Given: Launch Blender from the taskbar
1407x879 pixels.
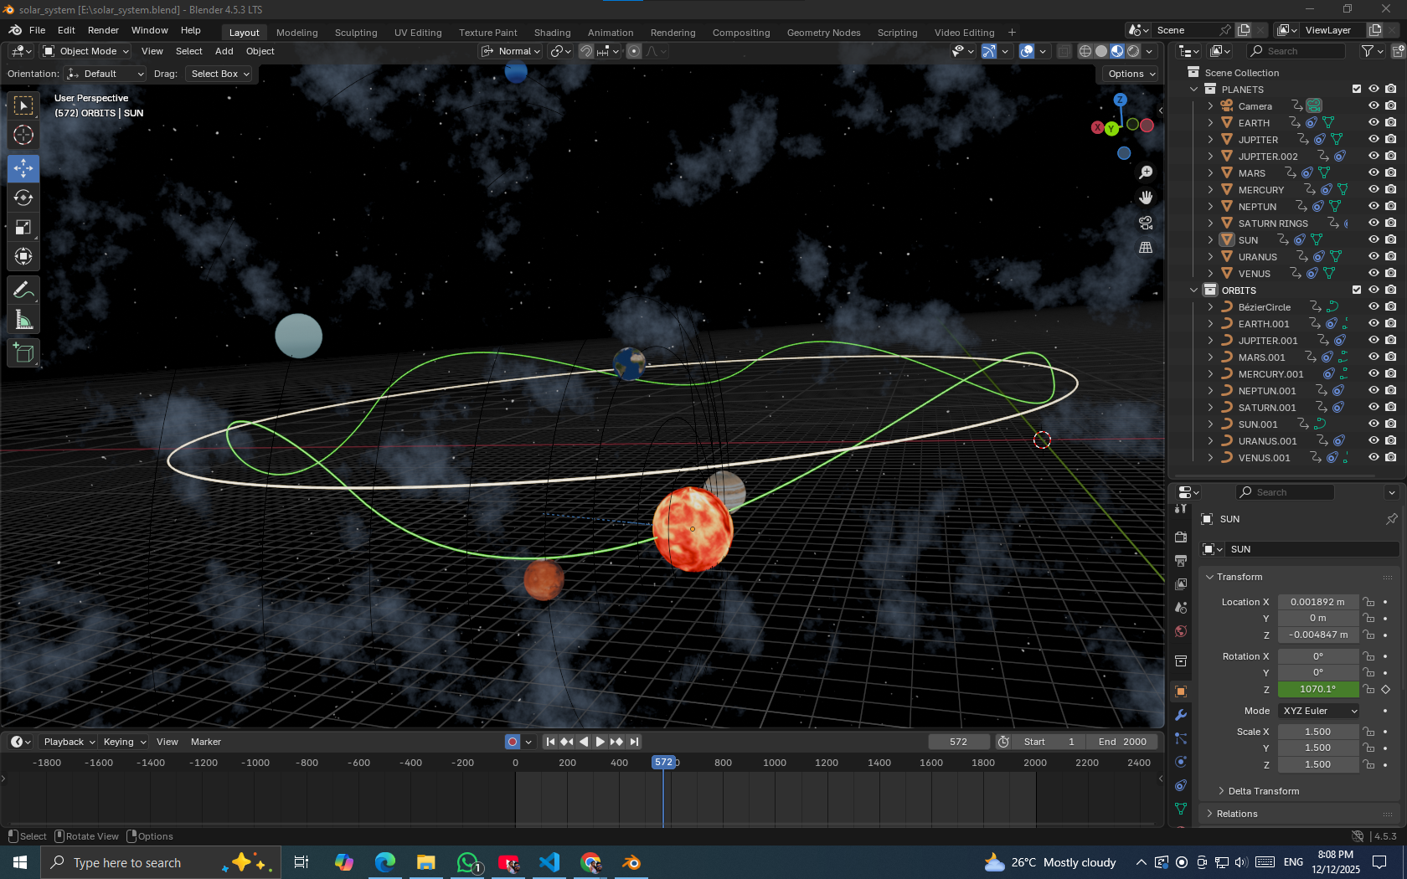Looking at the screenshot, I should pos(631,862).
